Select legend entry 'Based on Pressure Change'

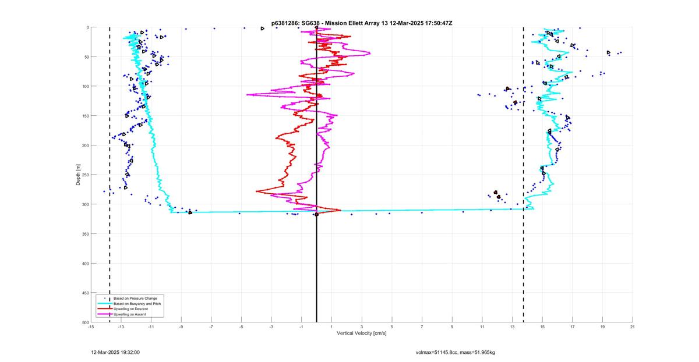point(135,299)
